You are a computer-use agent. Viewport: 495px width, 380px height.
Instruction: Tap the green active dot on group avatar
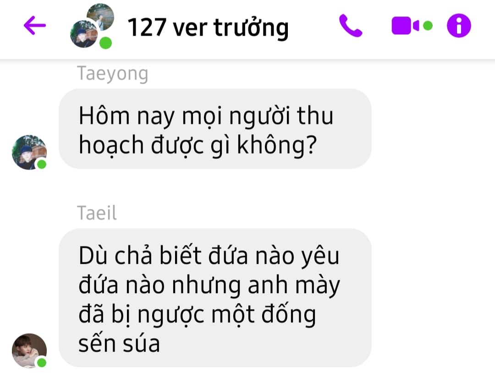pos(105,43)
